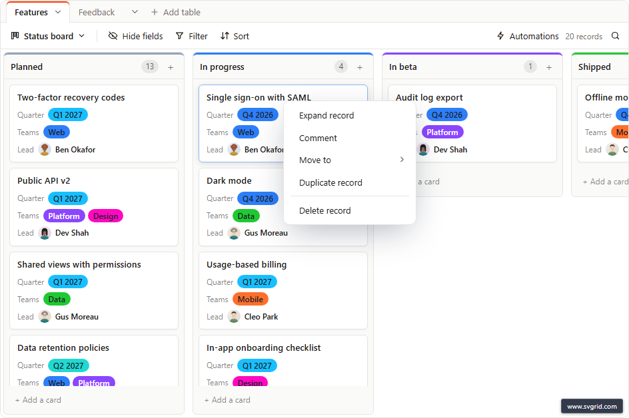Open Dark mode card title
This screenshot has height=418, width=629.
tap(229, 181)
